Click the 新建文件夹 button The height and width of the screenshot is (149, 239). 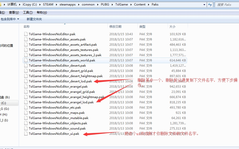[34, 19]
